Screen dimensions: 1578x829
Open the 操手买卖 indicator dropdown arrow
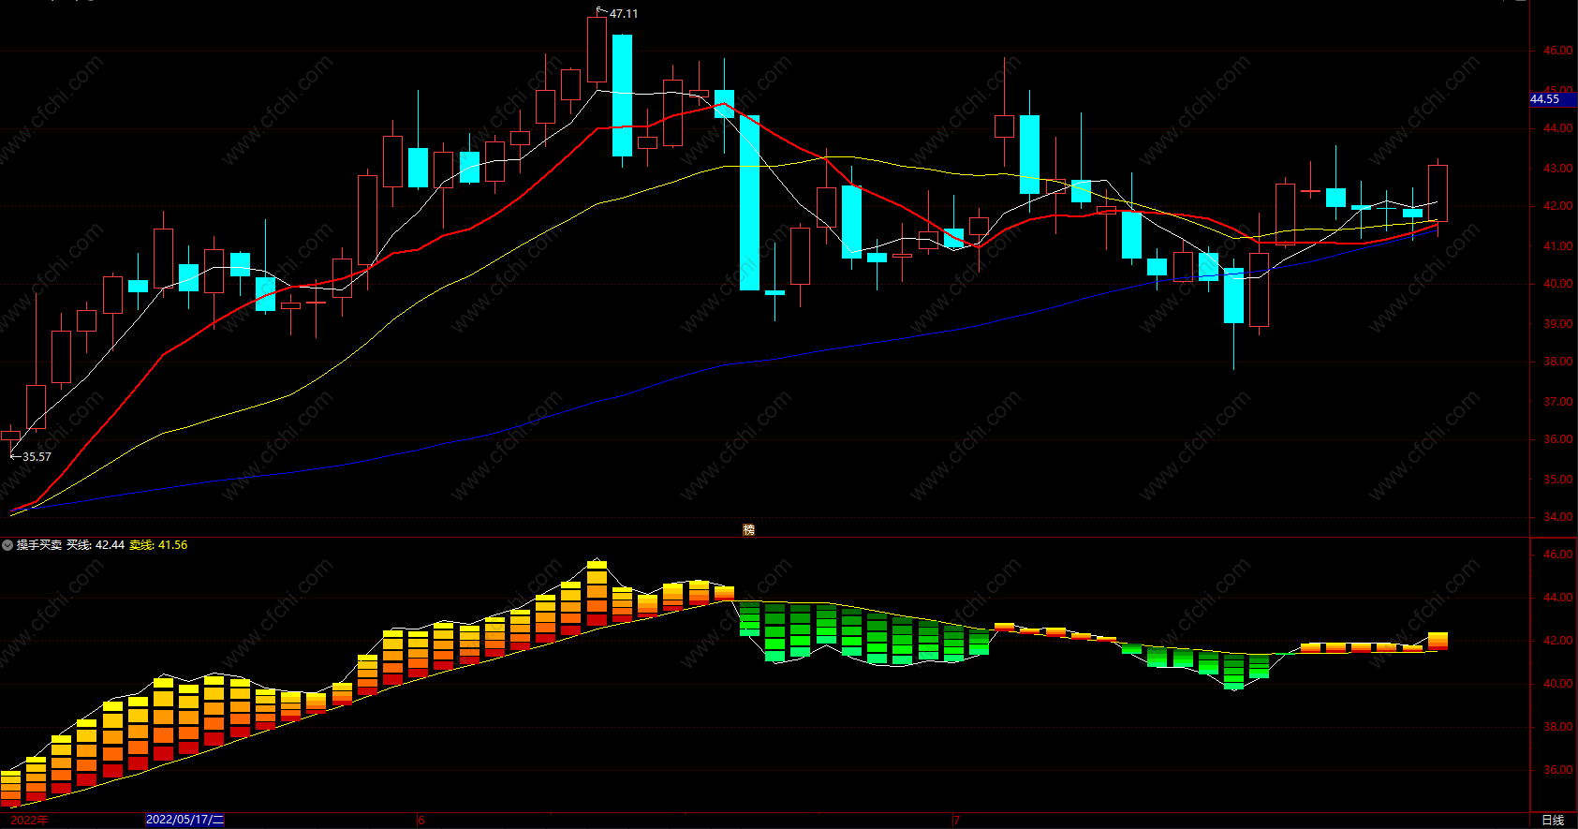click(x=7, y=545)
